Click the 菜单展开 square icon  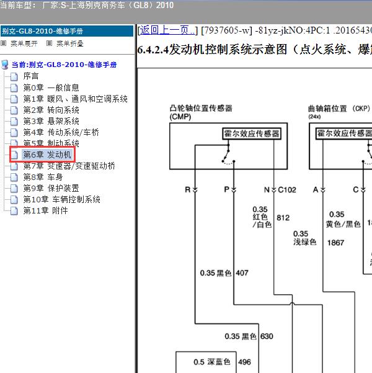point(3,43)
